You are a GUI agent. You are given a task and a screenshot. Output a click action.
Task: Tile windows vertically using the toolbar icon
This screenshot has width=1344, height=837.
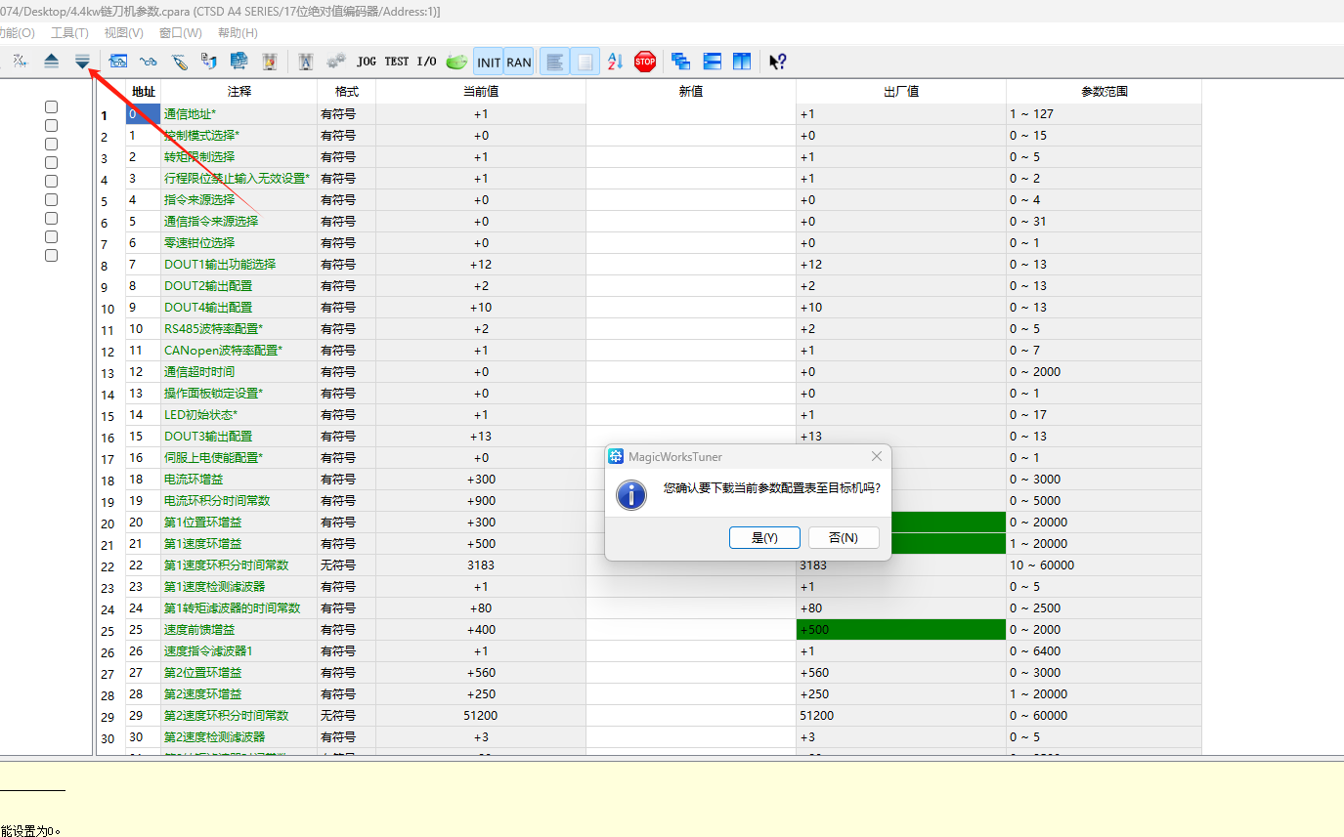point(742,62)
